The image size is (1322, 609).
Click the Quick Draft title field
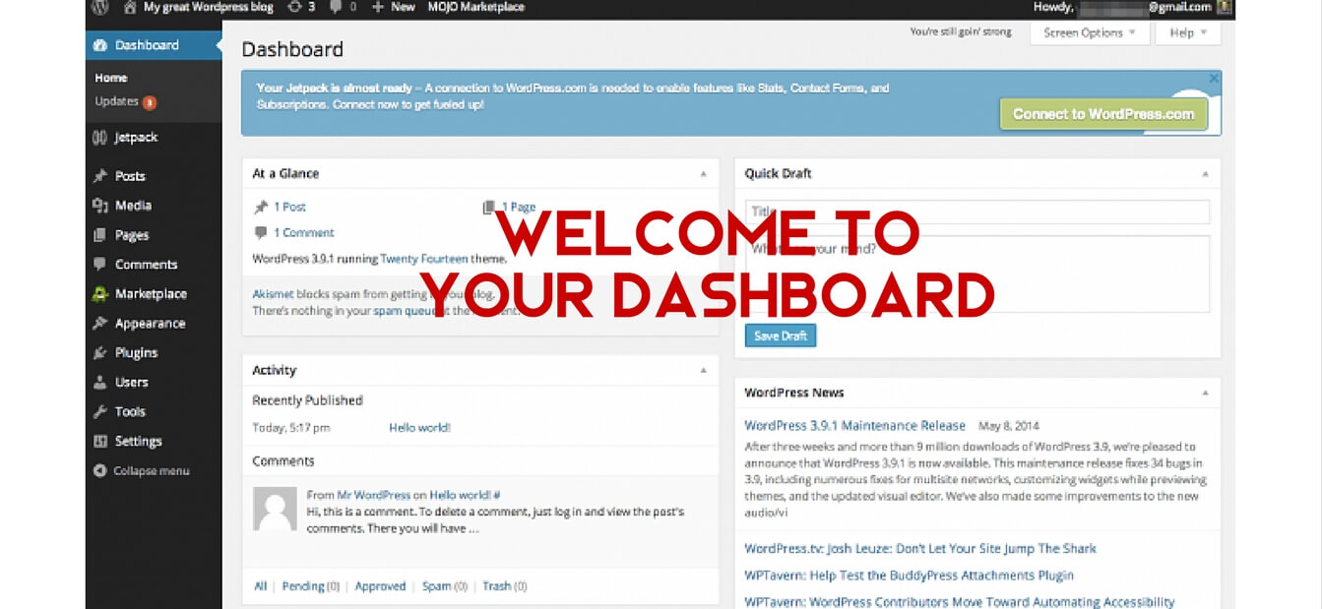[976, 212]
